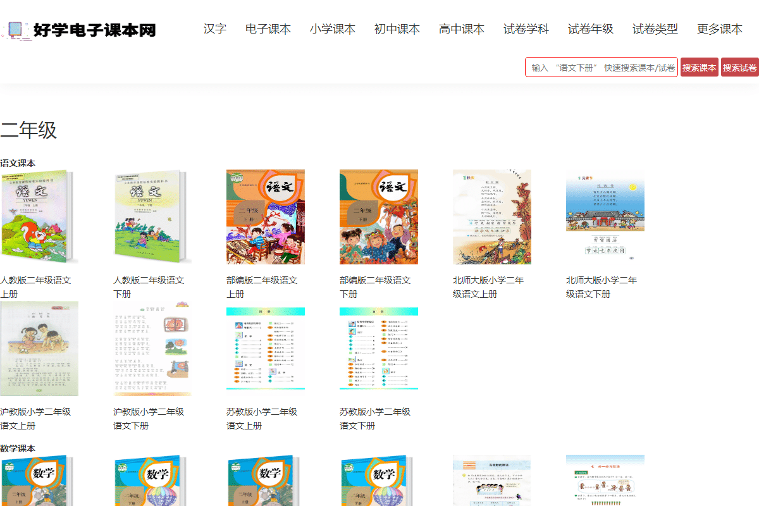
Task: Click the 数学课本 section label
Action: (18, 448)
